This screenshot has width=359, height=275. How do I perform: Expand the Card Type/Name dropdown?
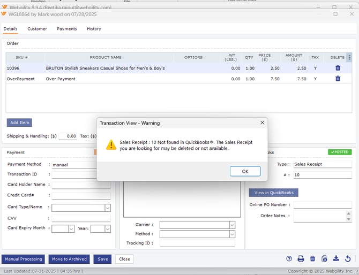pos(107,208)
